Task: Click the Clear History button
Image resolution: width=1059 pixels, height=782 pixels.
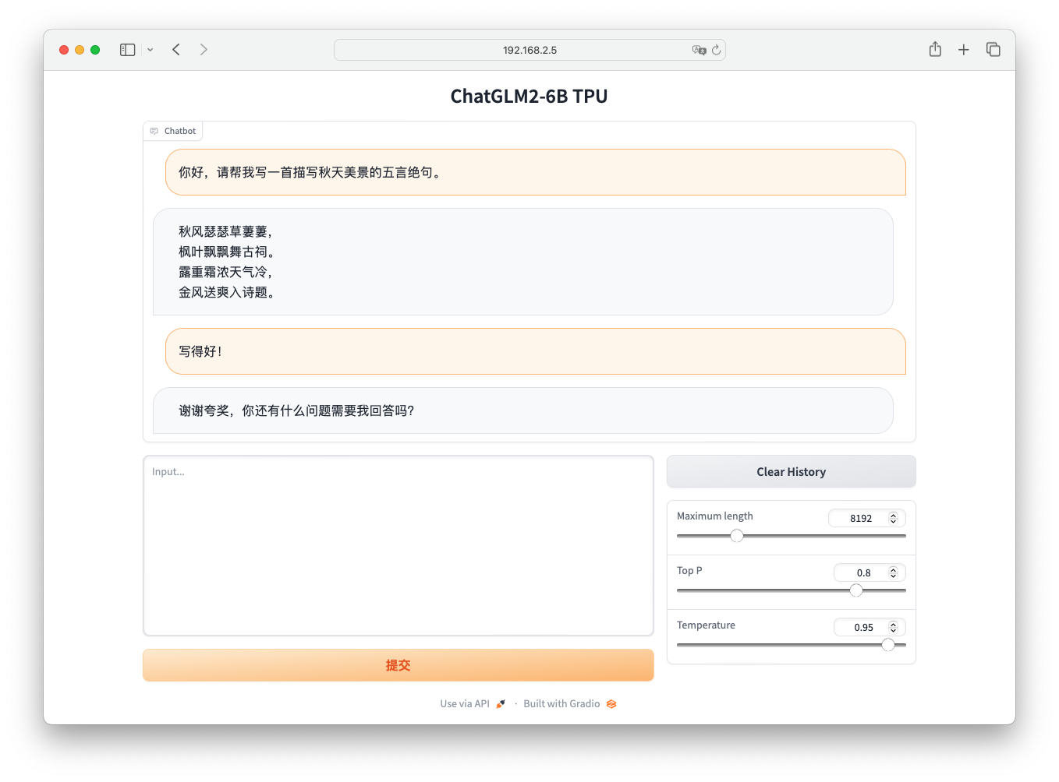Action: point(791,471)
